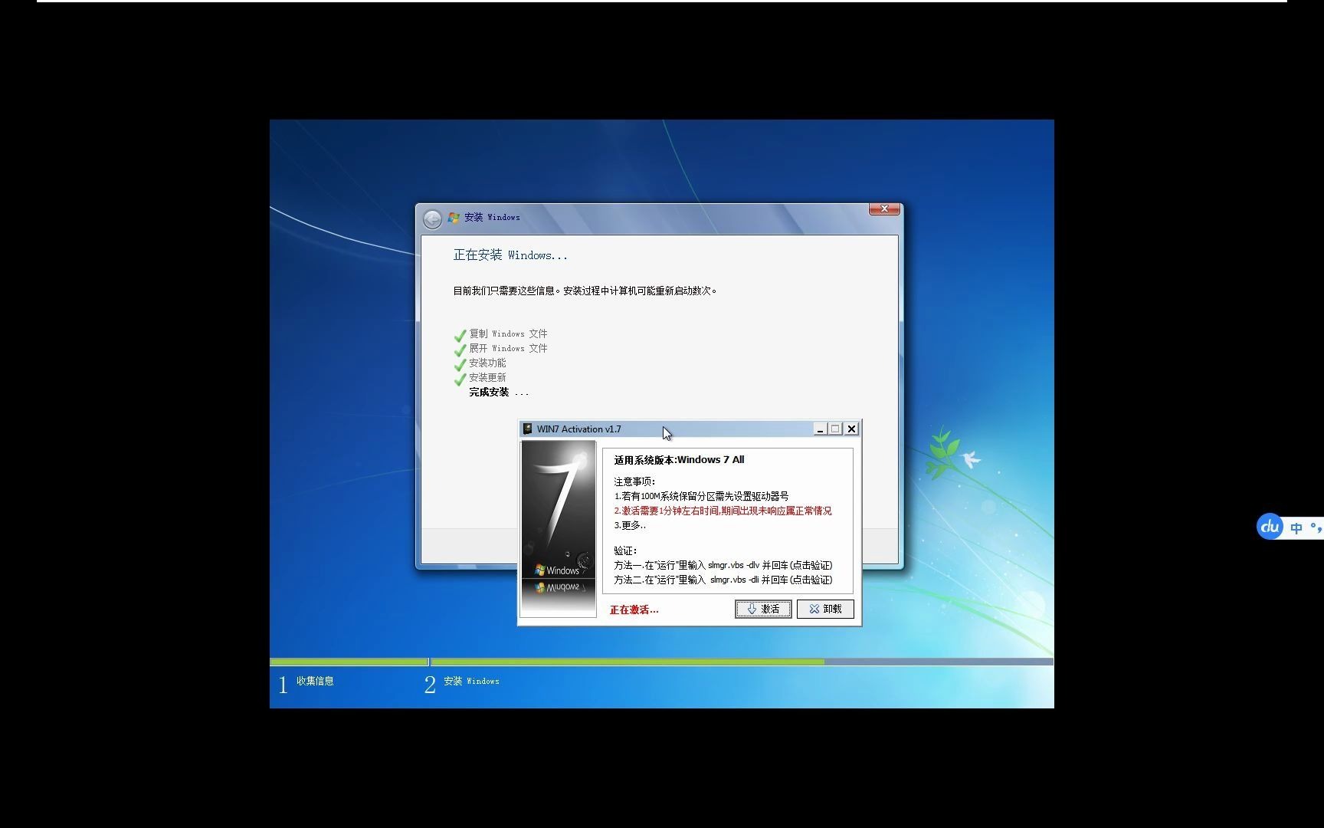Image resolution: width=1324 pixels, height=828 pixels.
Task: Click the step 1 collecting info progress bar
Action: [349, 662]
